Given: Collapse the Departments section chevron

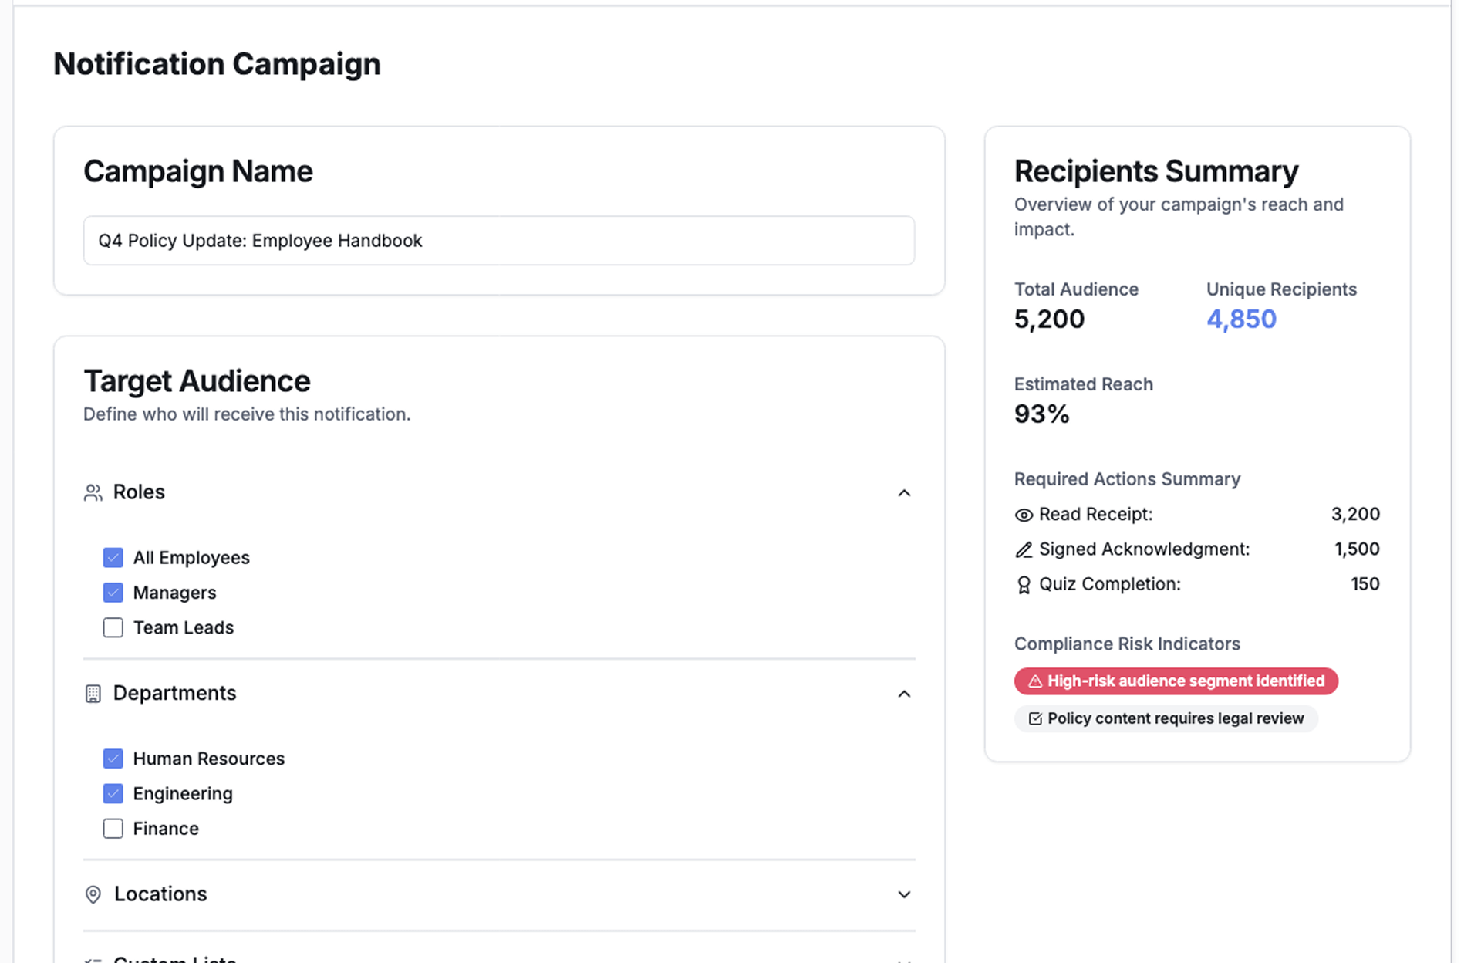Looking at the screenshot, I should [904, 694].
